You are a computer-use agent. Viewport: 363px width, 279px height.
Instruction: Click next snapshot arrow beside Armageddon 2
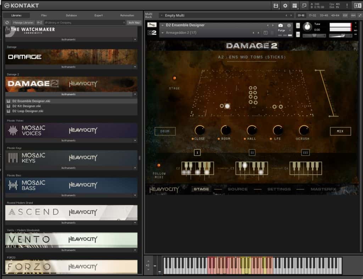[258, 33]
